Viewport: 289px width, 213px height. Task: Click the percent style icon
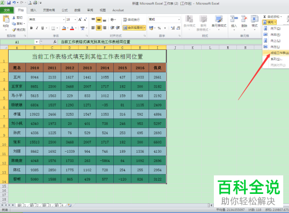(x=159, y=28)
